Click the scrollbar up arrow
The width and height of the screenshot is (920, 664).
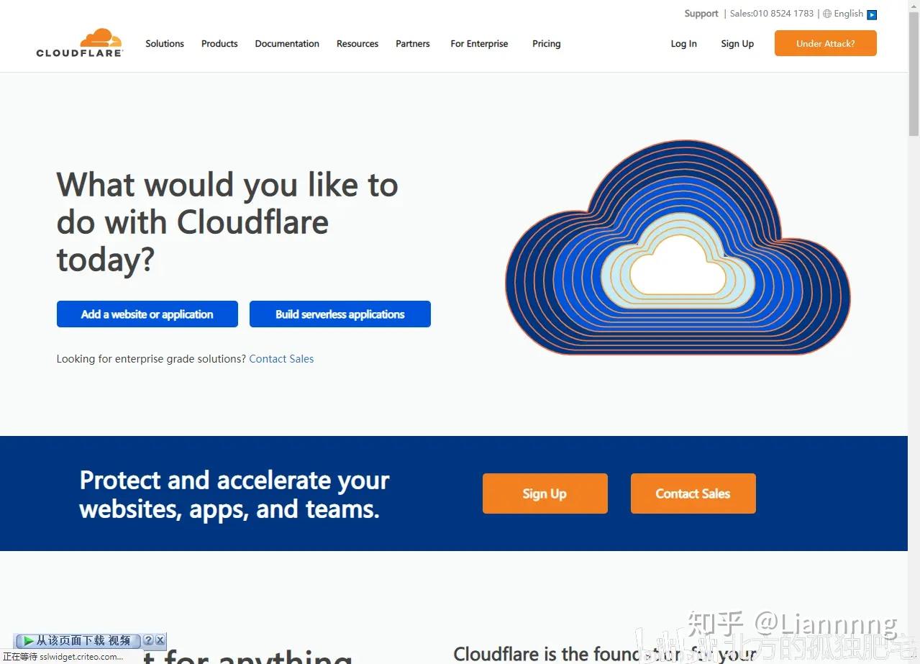pyautogui.click(x=914, y=6)
